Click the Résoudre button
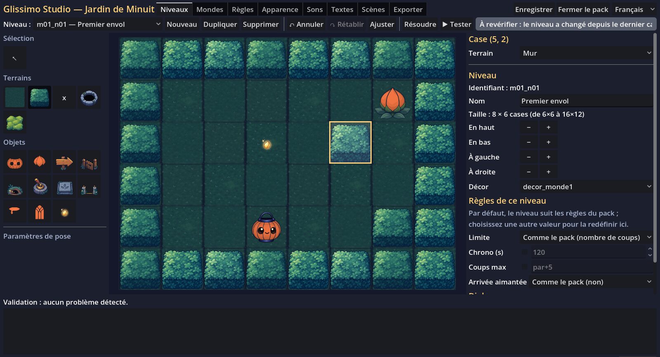 coord(420,24)
